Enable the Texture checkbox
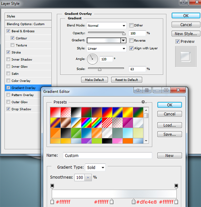This screenshot has width=201, height=207. pos(12,45)
